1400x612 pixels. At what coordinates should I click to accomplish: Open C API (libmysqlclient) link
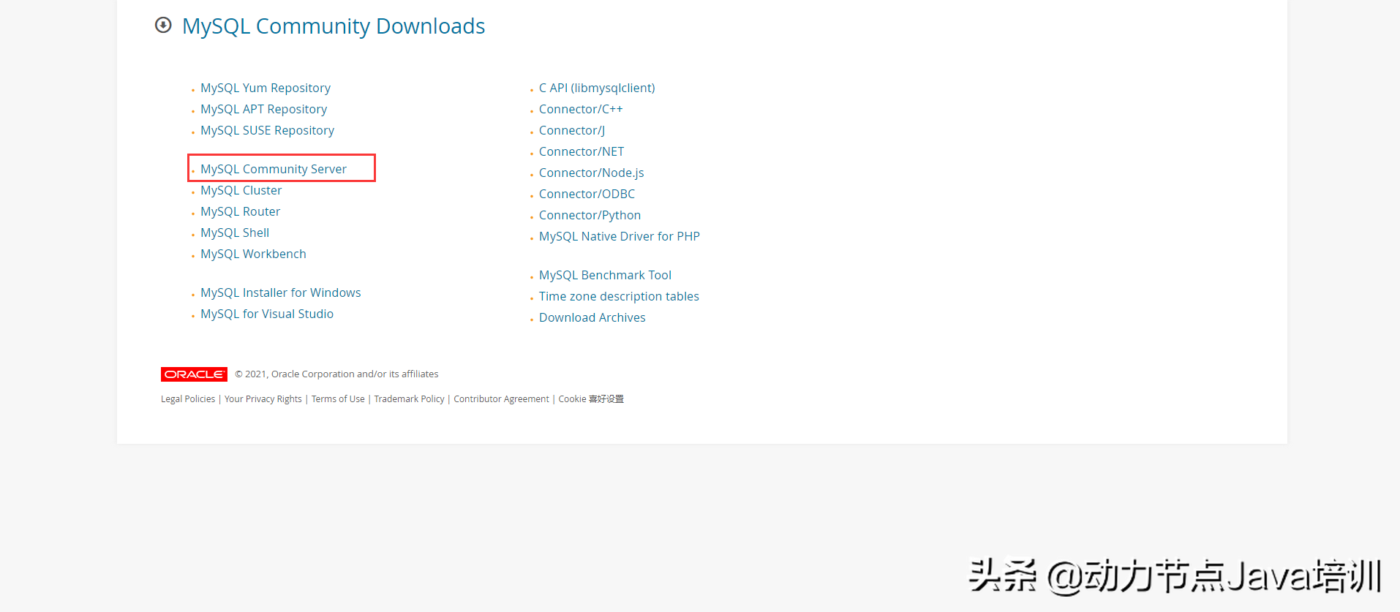pyautogui.click(x=597, y=88)
